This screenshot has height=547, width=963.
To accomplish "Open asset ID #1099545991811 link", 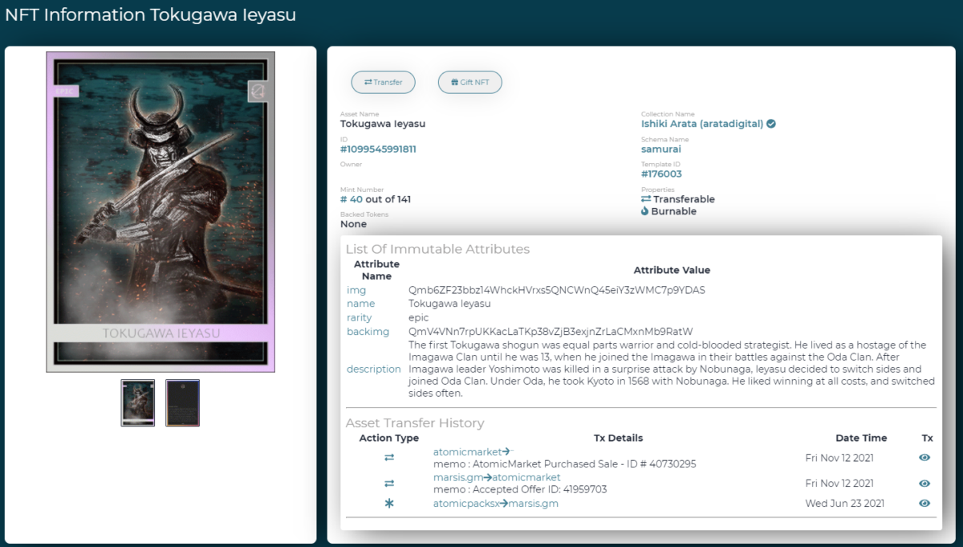I will 378,149.
